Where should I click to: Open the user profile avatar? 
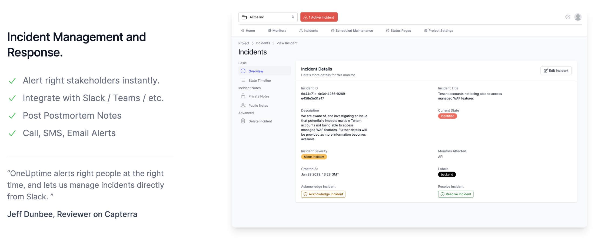[578, 17]
